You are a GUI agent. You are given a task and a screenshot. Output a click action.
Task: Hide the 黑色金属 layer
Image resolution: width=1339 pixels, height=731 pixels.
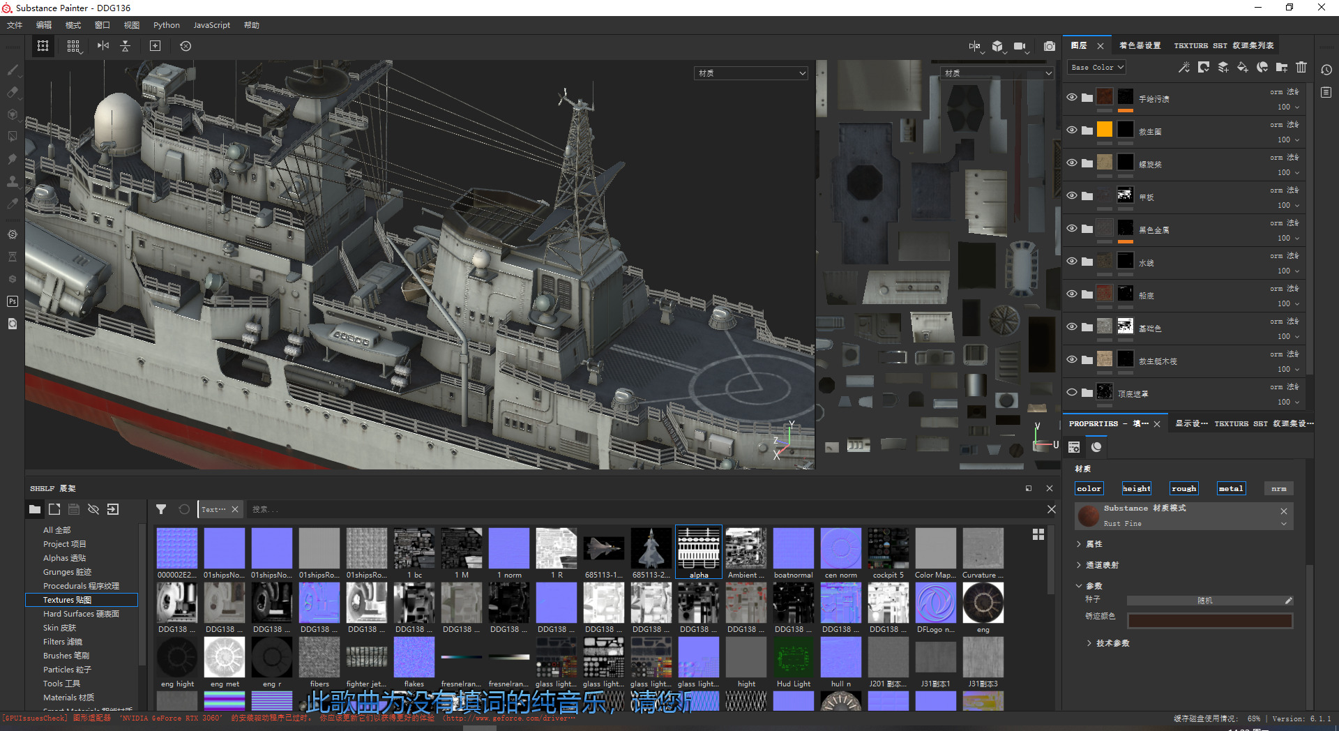tap(1072, 228)
